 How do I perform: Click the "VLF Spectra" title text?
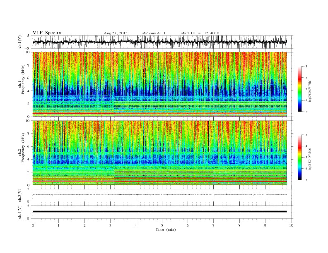[x=47, y=33]
